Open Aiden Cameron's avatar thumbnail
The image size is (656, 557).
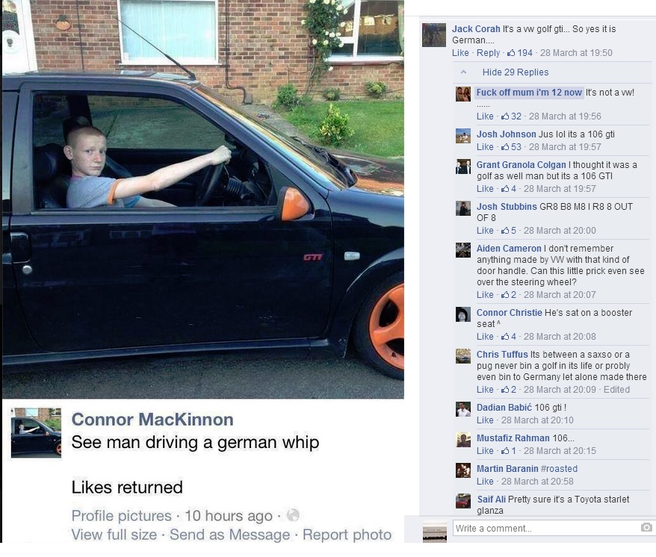[x=462, y=250]
